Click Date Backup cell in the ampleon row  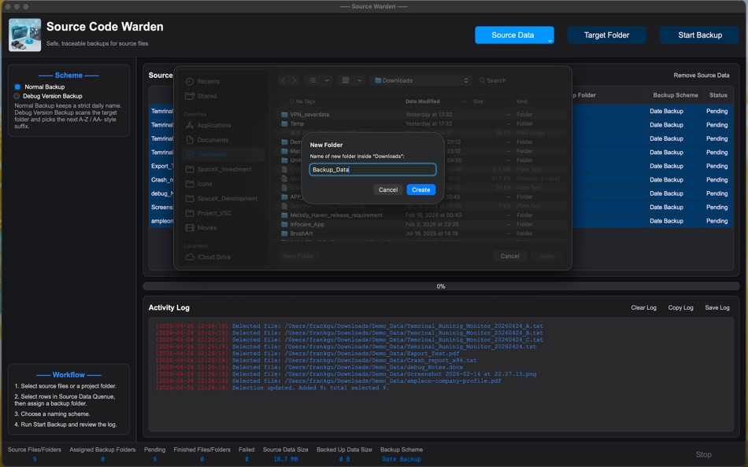[x=666, y=221]
